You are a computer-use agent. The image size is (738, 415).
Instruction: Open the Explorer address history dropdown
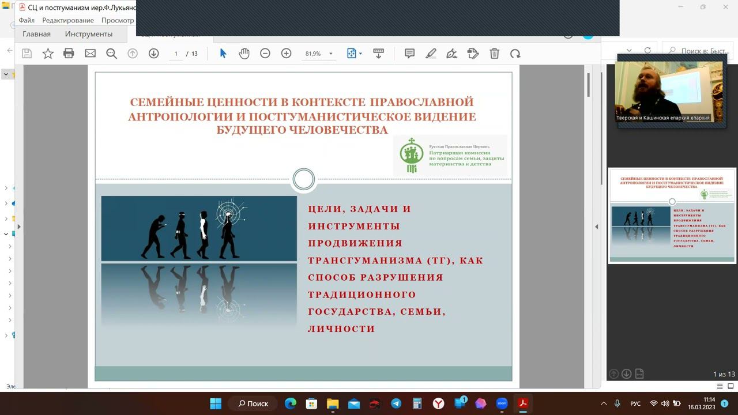point(629,51)
